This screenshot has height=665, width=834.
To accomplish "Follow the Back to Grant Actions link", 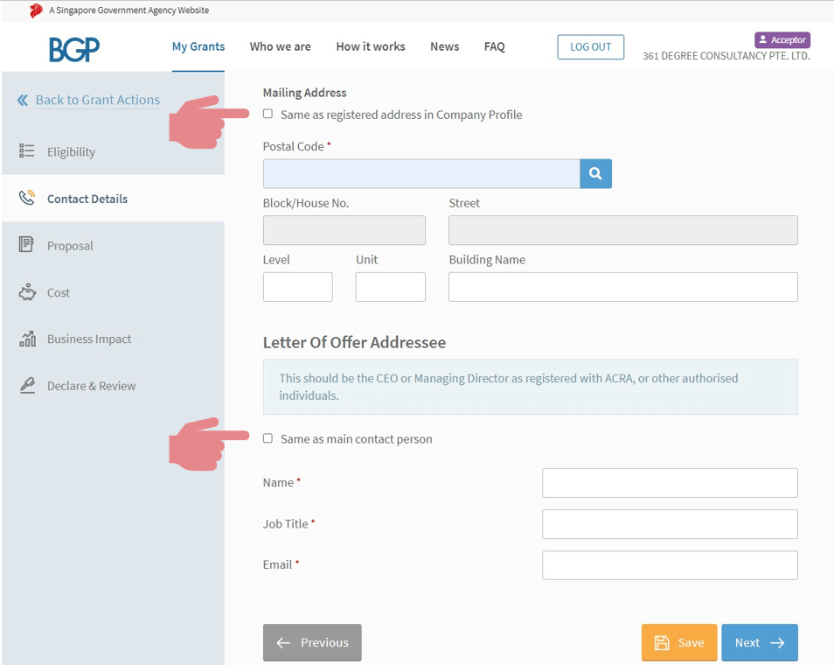I will [x=97, y=100].
